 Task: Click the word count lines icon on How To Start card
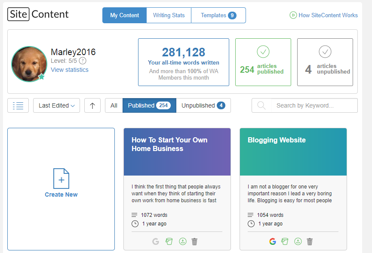click(134, 215)
